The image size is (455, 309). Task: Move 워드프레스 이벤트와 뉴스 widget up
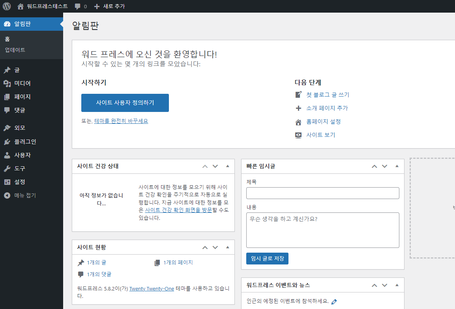374,285
